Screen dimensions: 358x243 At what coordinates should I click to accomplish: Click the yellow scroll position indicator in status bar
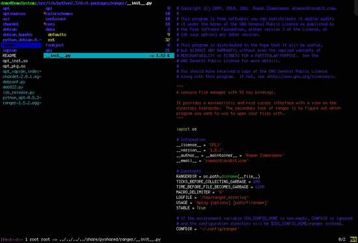point(353,240)
